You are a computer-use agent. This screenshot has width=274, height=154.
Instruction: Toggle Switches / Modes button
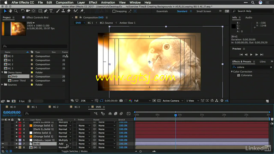(x=74, y=151)
